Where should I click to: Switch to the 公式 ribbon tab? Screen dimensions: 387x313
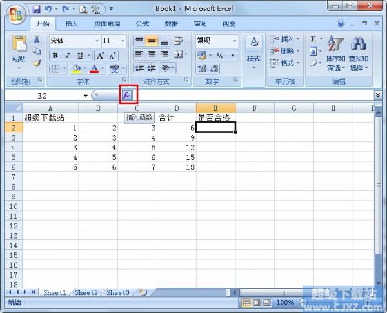point(143,24)
